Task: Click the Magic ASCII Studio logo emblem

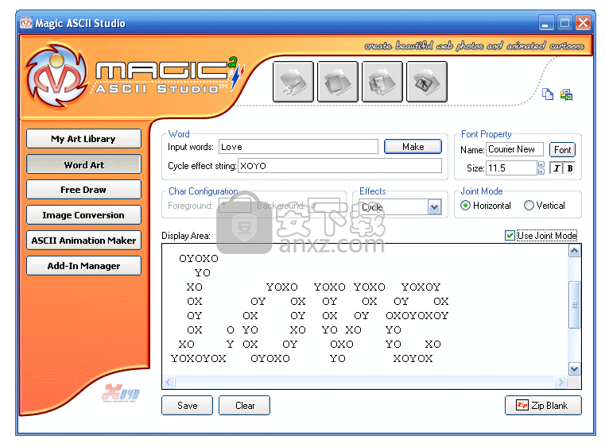Action: coord(57,76)
